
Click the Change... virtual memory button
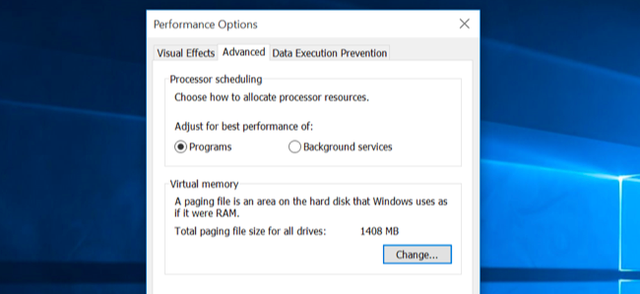point(417,254)
